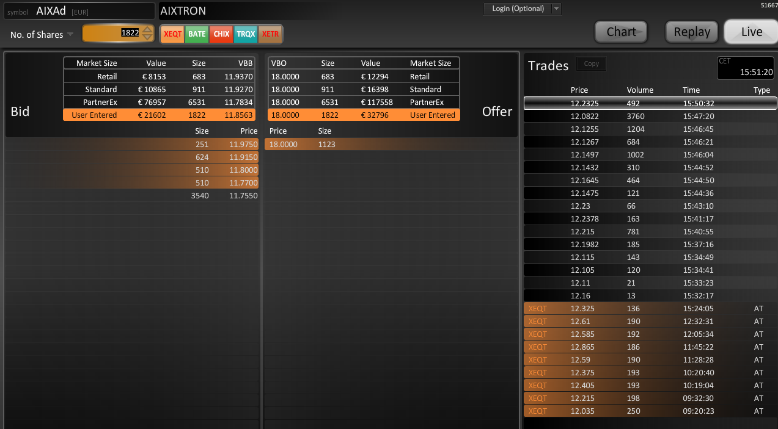Select the XEQT trade at 09:20:23
Image resolution: width=778 pixels, height=429 pixels.
click(x=650, y=411)
